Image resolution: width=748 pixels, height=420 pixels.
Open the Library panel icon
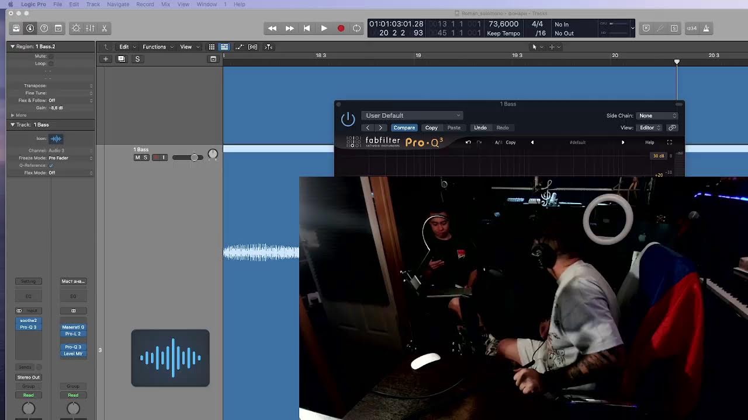16,28
